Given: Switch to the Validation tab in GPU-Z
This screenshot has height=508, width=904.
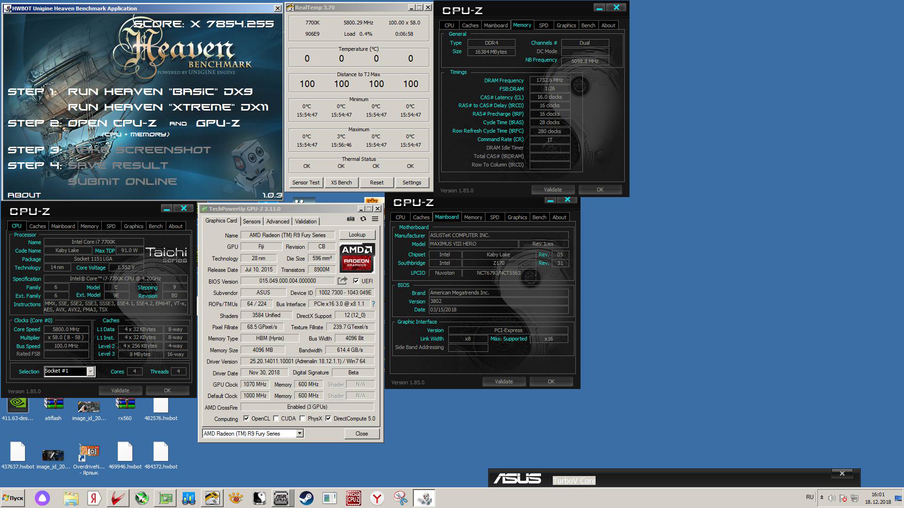Looking at the screenshot, I should pyautogui.click(x=306, y=222).
